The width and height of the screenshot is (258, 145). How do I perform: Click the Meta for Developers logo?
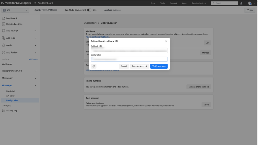tap(16, 3)
